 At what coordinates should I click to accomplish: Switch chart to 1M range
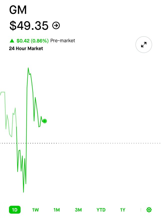tap(57, 210)
